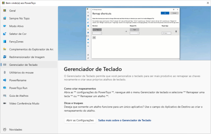Click the PowerToys Run icon

5,88
